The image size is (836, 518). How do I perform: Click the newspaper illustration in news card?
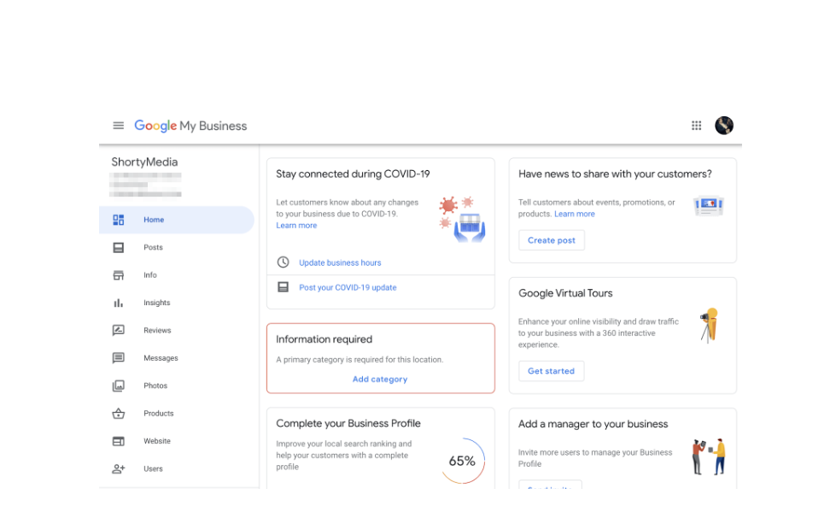pyautogui.click(x=709, y=205)
